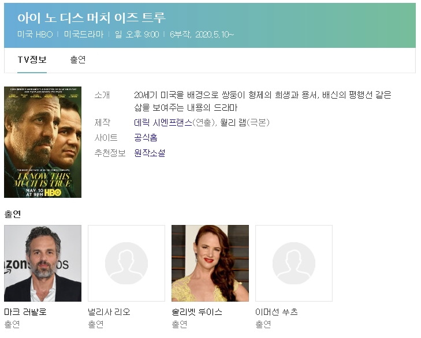
Task: Click the placeholder avatar above 리오
Action: click(x=126, y=263)
